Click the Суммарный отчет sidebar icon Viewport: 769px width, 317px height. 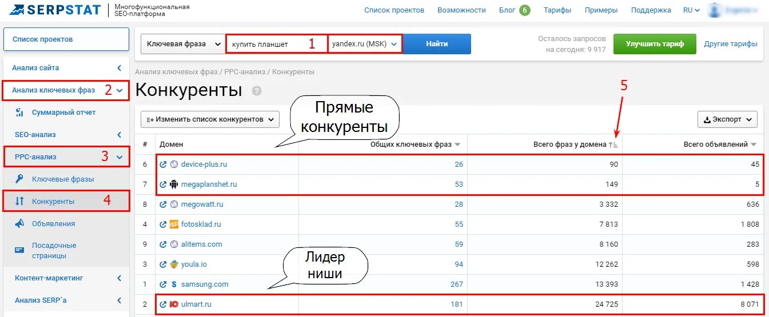19,113
